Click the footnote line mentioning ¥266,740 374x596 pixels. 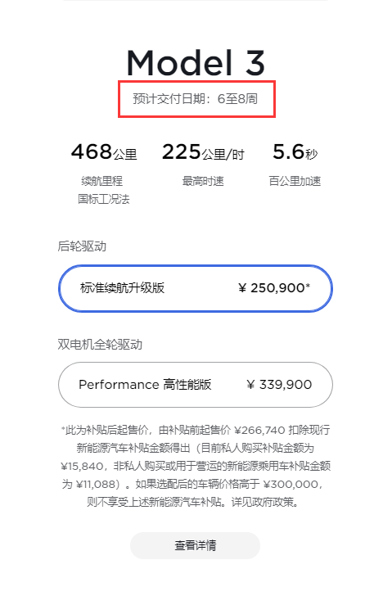(196, 431)
